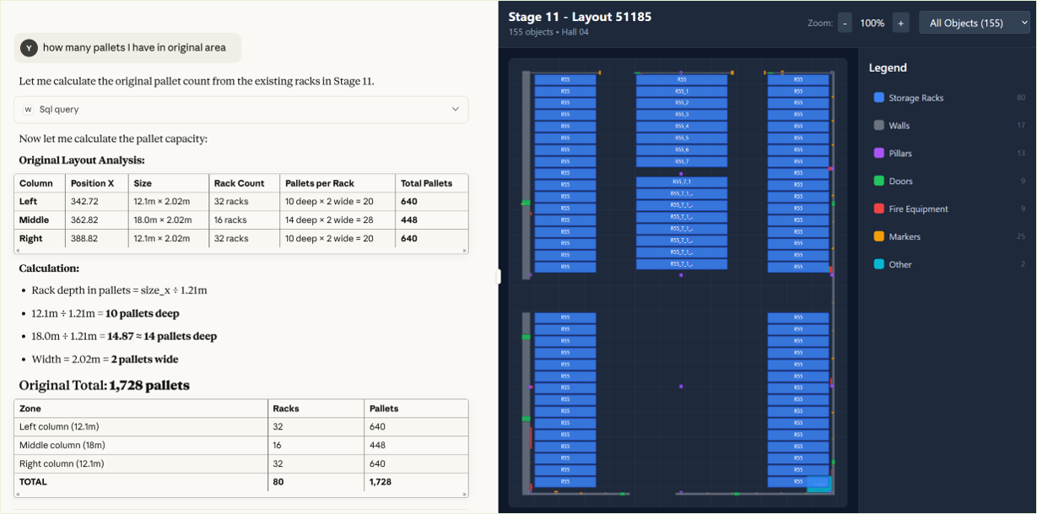Click the Pillars purple legend icon
1037x514 pixels.
878,154
